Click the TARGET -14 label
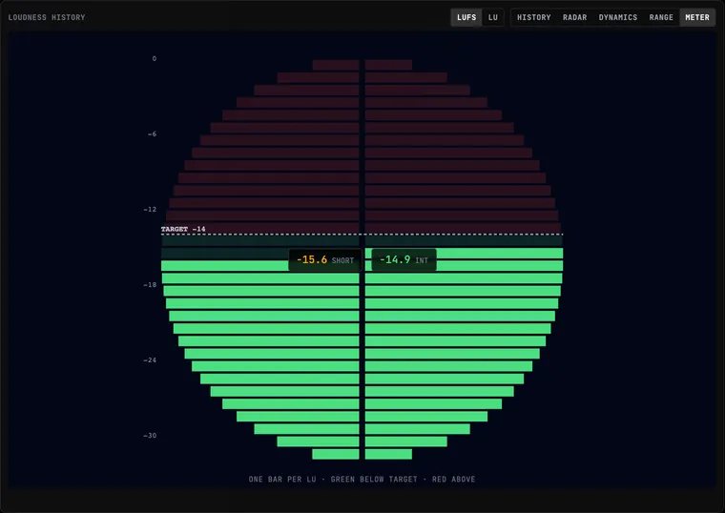The height and width of the screenshot is (513, 725). click(183, 229)
